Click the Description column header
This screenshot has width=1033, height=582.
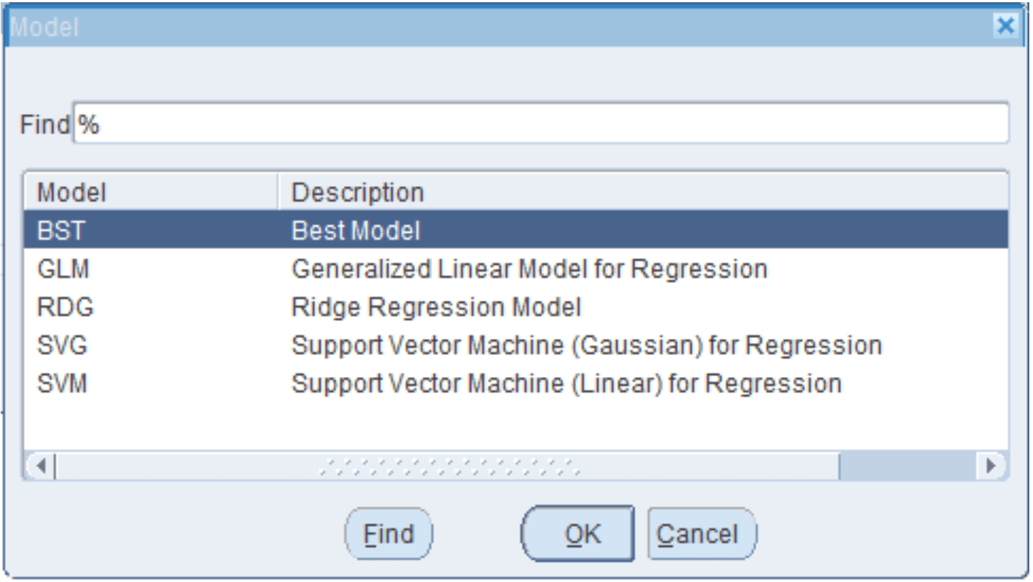pos(358,193)
